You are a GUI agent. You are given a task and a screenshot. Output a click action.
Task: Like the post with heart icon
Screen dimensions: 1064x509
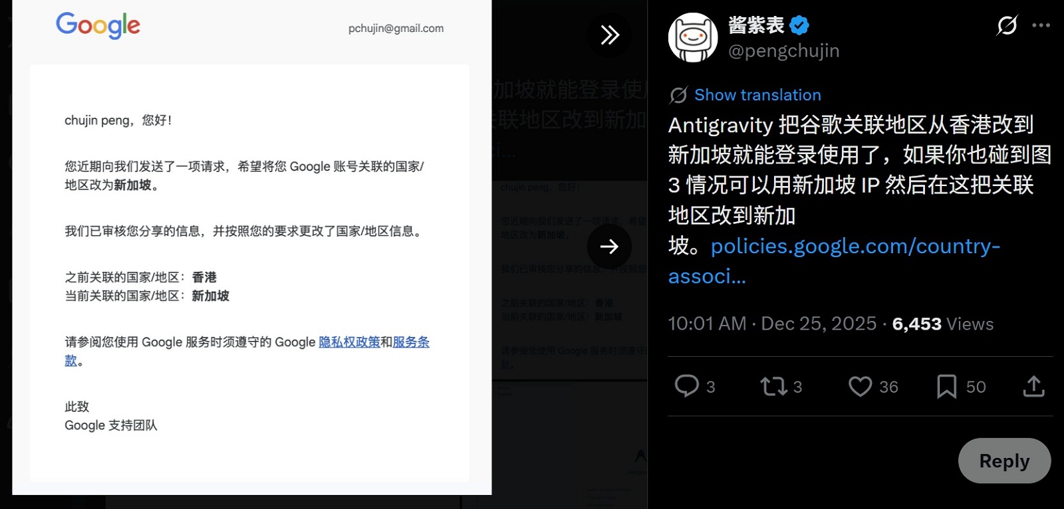pos(860,386)
